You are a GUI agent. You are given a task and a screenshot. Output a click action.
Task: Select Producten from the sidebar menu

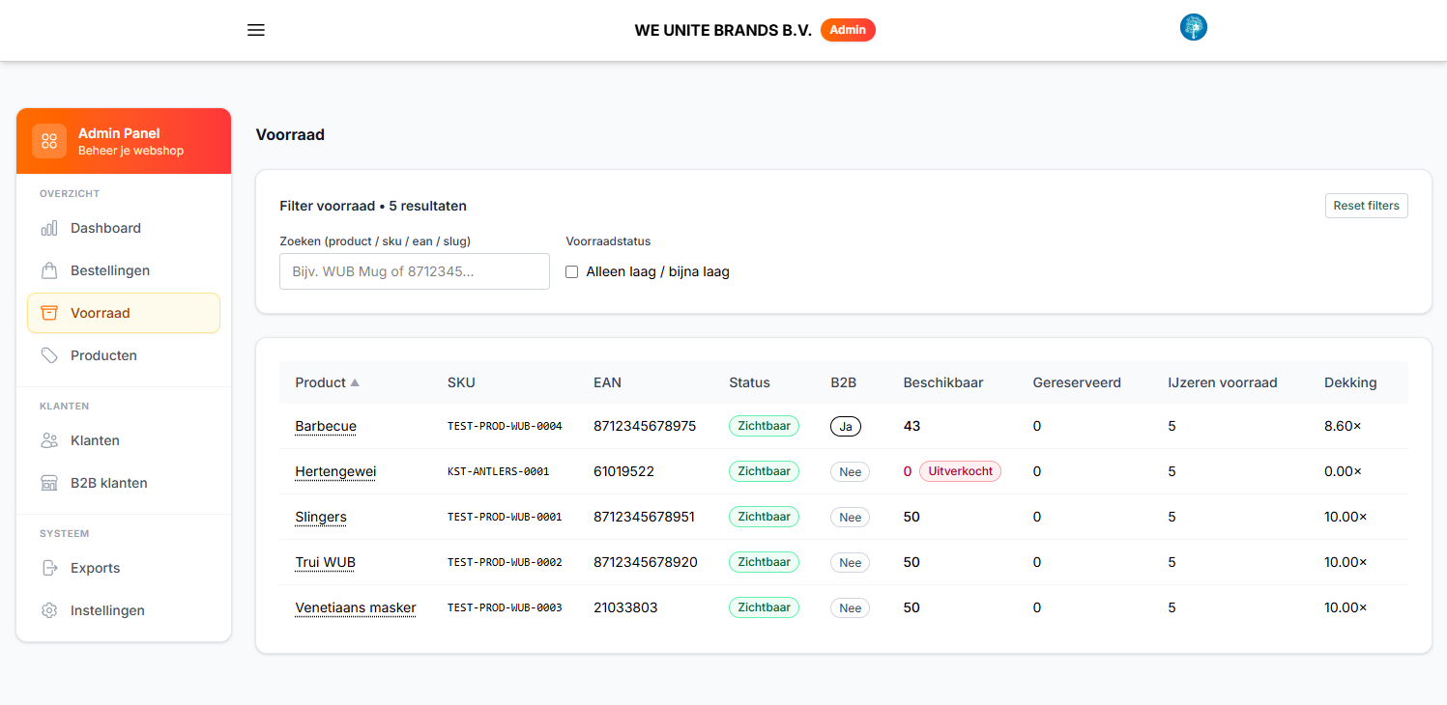tap(103, 355)
